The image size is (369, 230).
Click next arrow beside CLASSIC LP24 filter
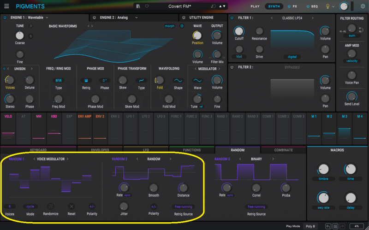coord(313,18)
